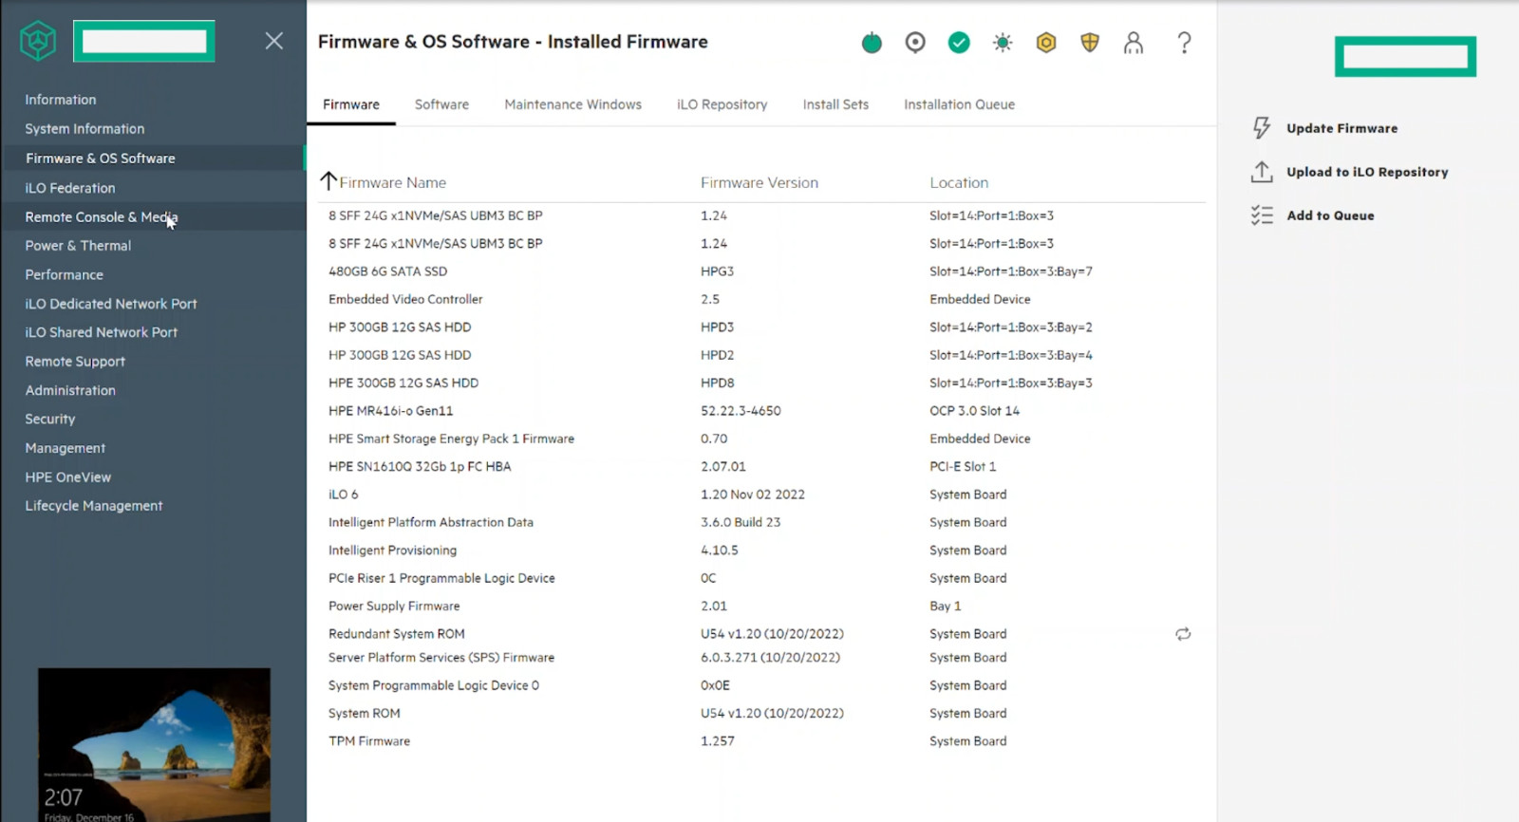
Task: Sort by Firmware Name arrow
Action: tap(328, 180)
